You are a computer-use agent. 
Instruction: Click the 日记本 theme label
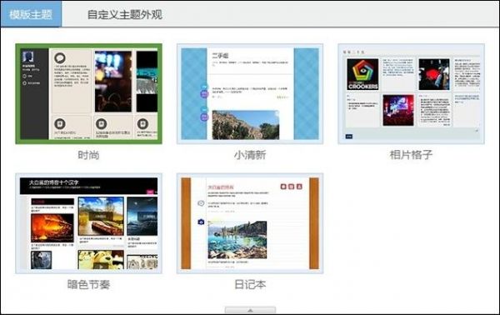(x=250, y=285)
